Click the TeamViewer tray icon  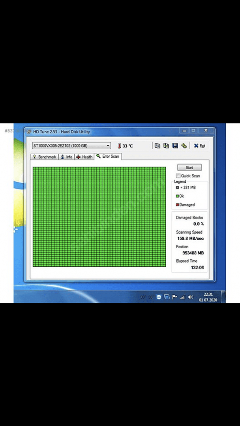point(159,297)
